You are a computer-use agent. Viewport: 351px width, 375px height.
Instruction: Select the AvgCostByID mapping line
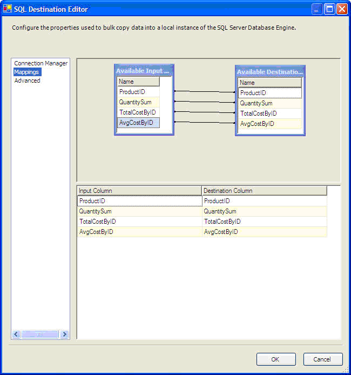tap(205, 123)
